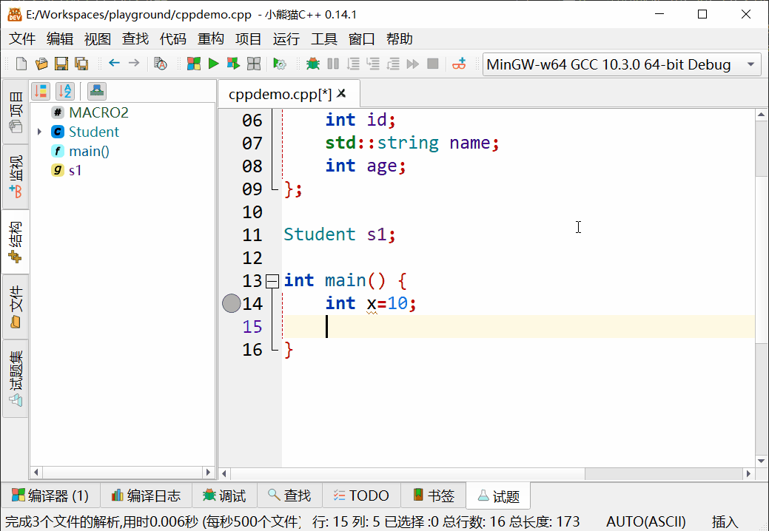The height and width of the screenshot is (531, 769).
Task: Save the file with the floppy icon
Action: (61, 64)
